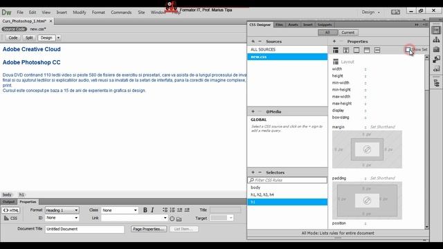Switch to the Files panel tab
The image size is (443, 249).
pyautogui.click(x=279, y=25)
